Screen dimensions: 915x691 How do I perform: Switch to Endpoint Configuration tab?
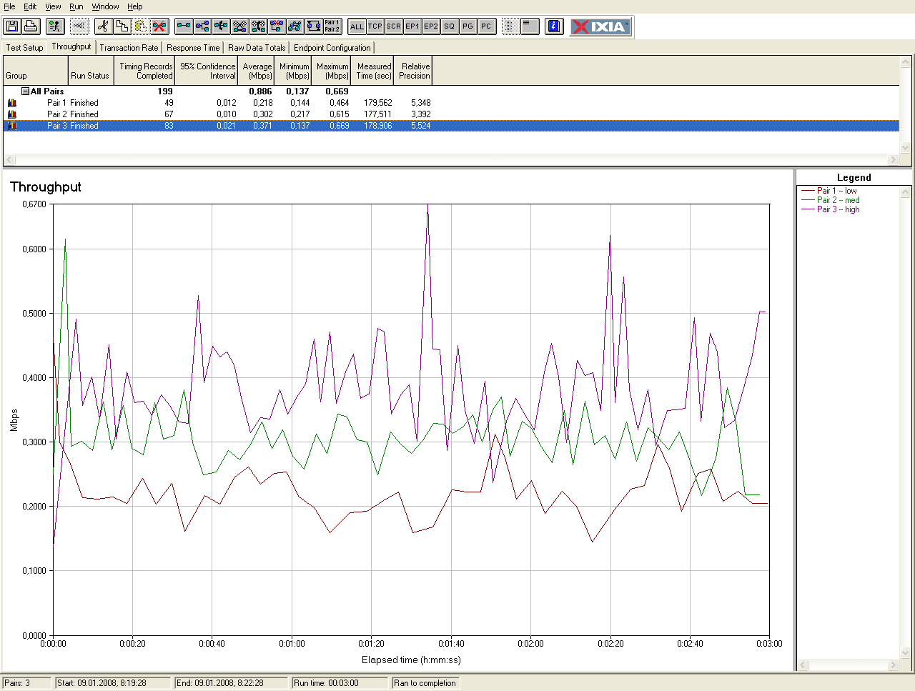tap(332, 48)
